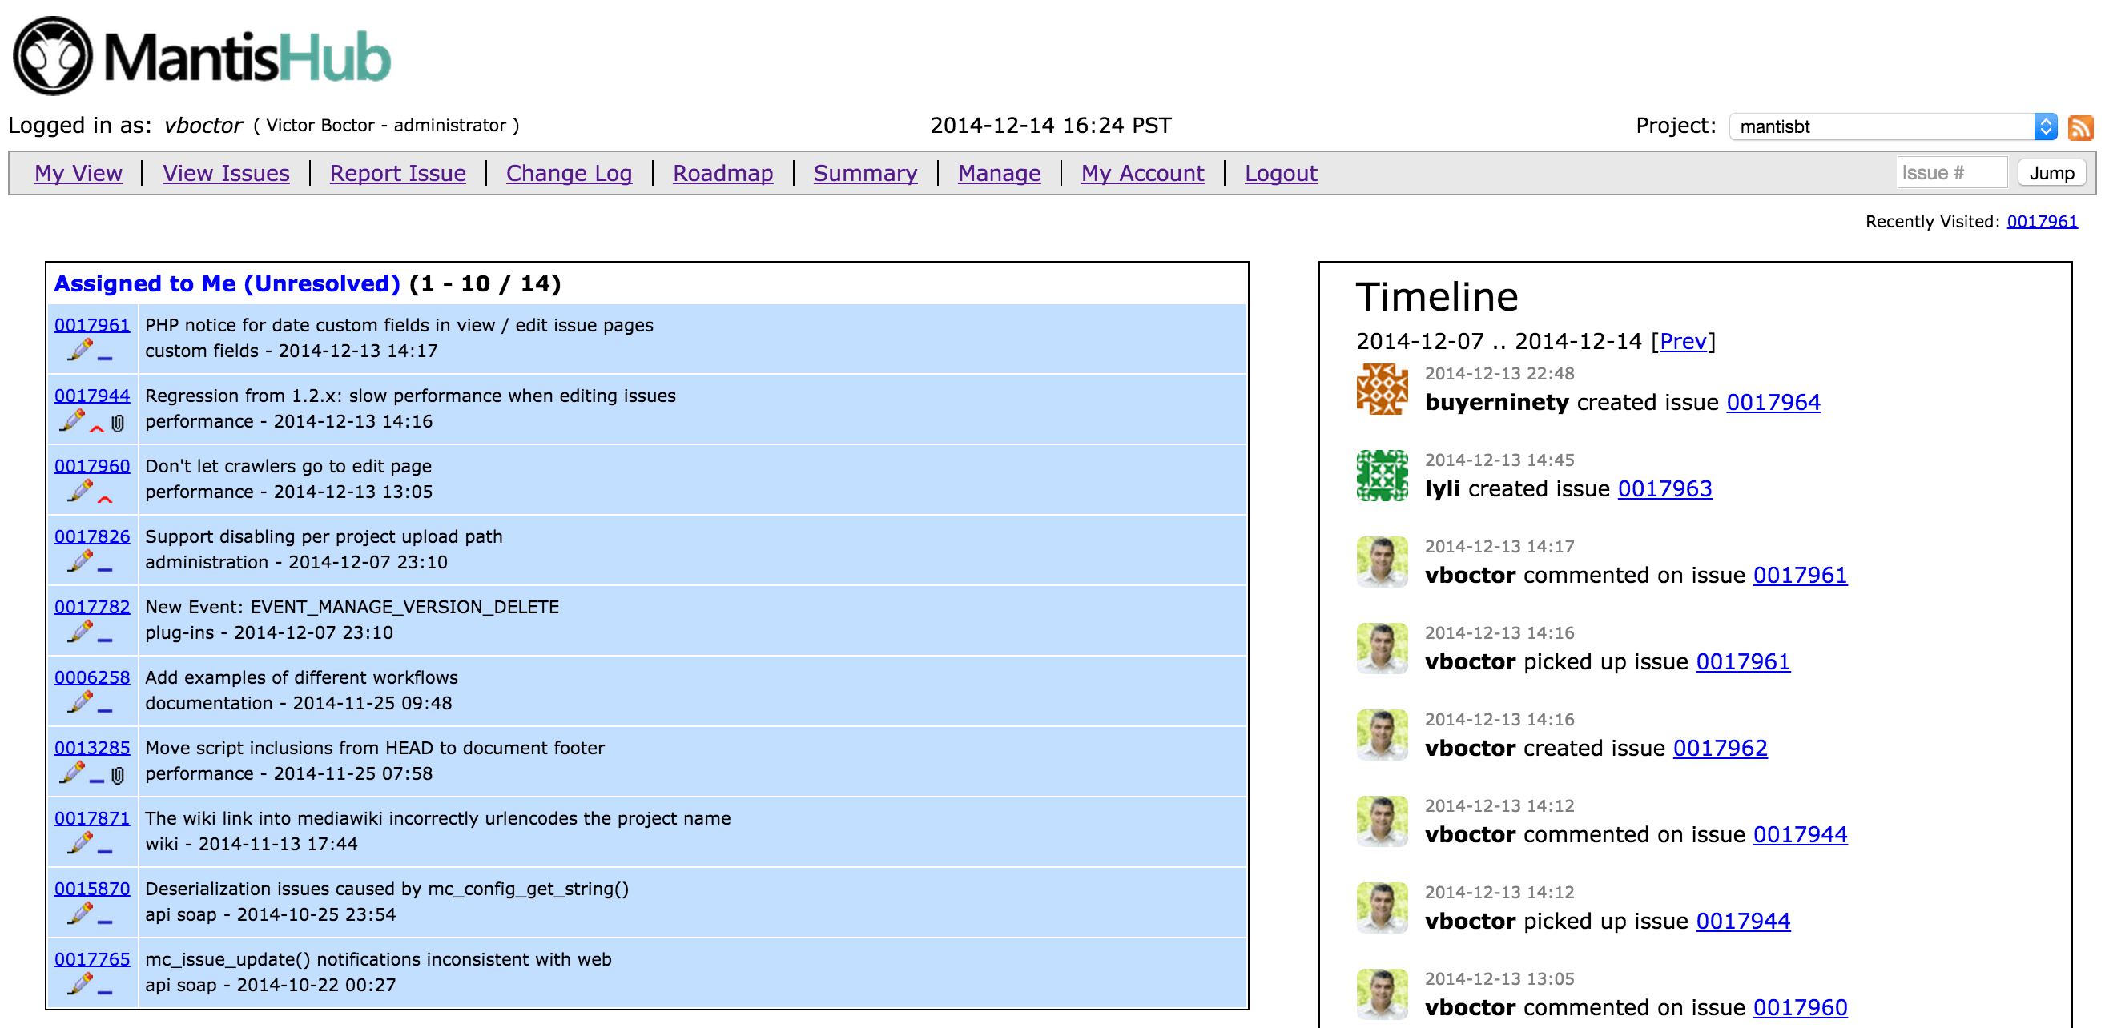
Task: Click the 'Support disabling per project upload path' text
Action: (x=324, y=536)
